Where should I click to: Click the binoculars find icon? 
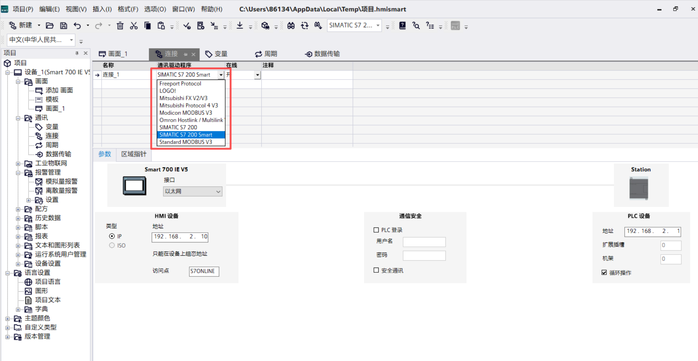click(x=291, y=26)
